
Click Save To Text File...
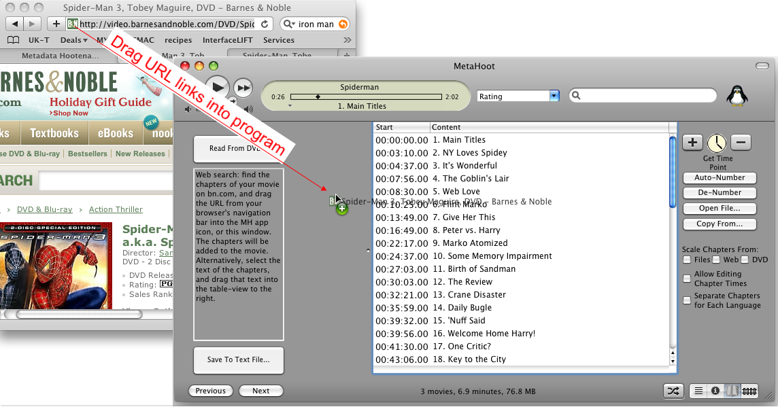tap(239, 360)
